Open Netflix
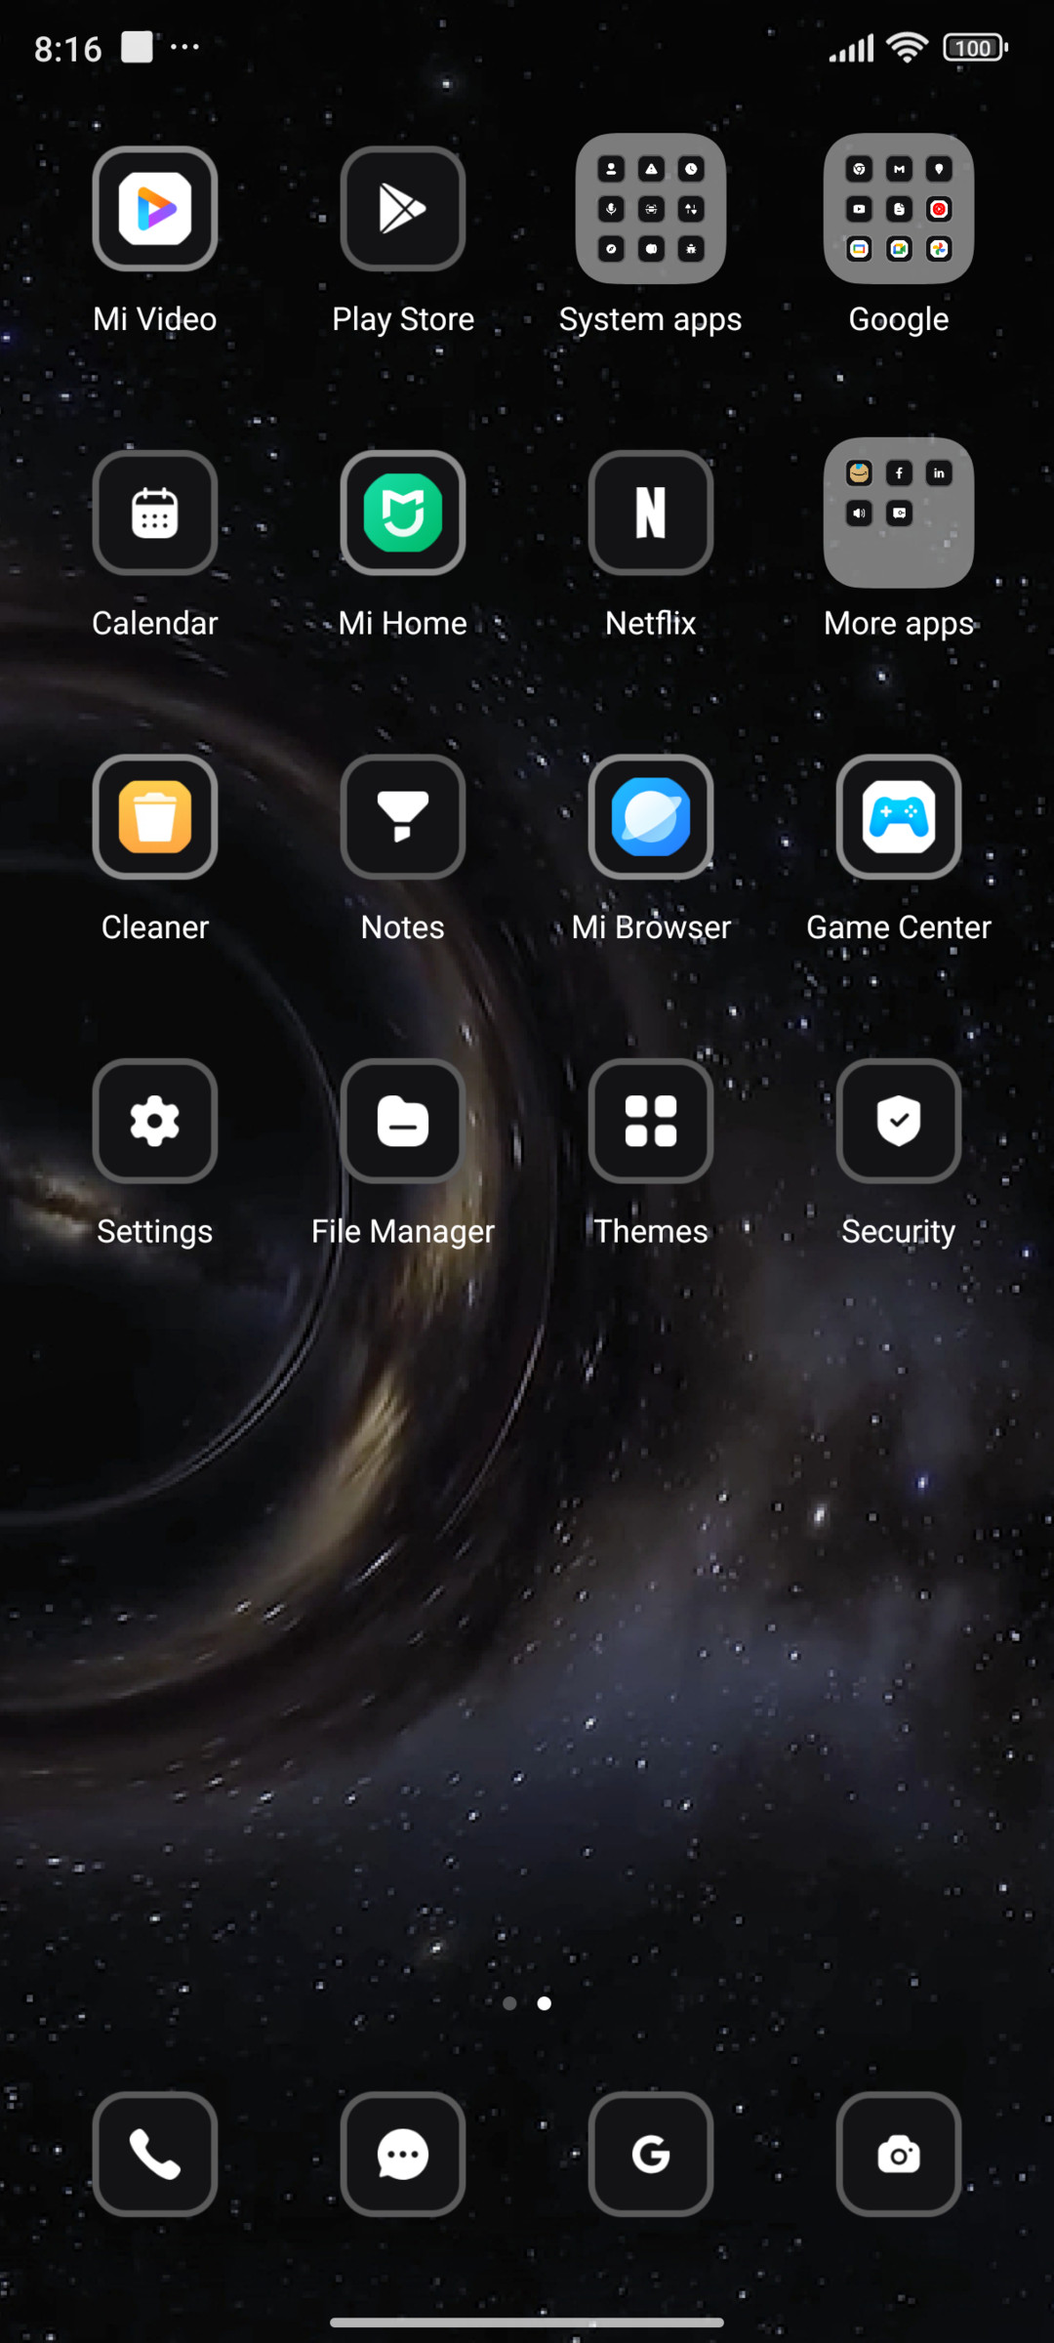Viewport: 1054px width, 2343px height. click(x=651, y=513)
